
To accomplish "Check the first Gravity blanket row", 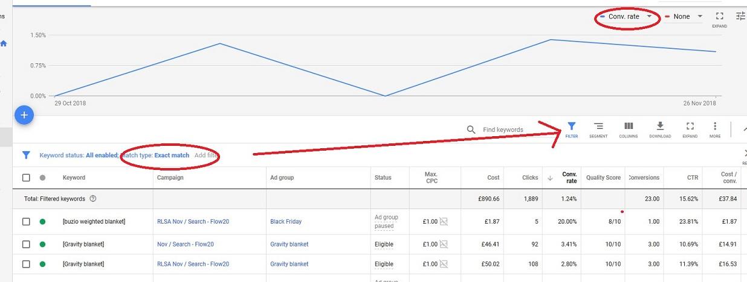I will click(26, 245).
